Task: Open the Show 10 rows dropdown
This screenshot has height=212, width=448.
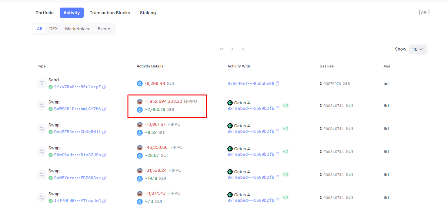Action: click(x=418, y=49)
